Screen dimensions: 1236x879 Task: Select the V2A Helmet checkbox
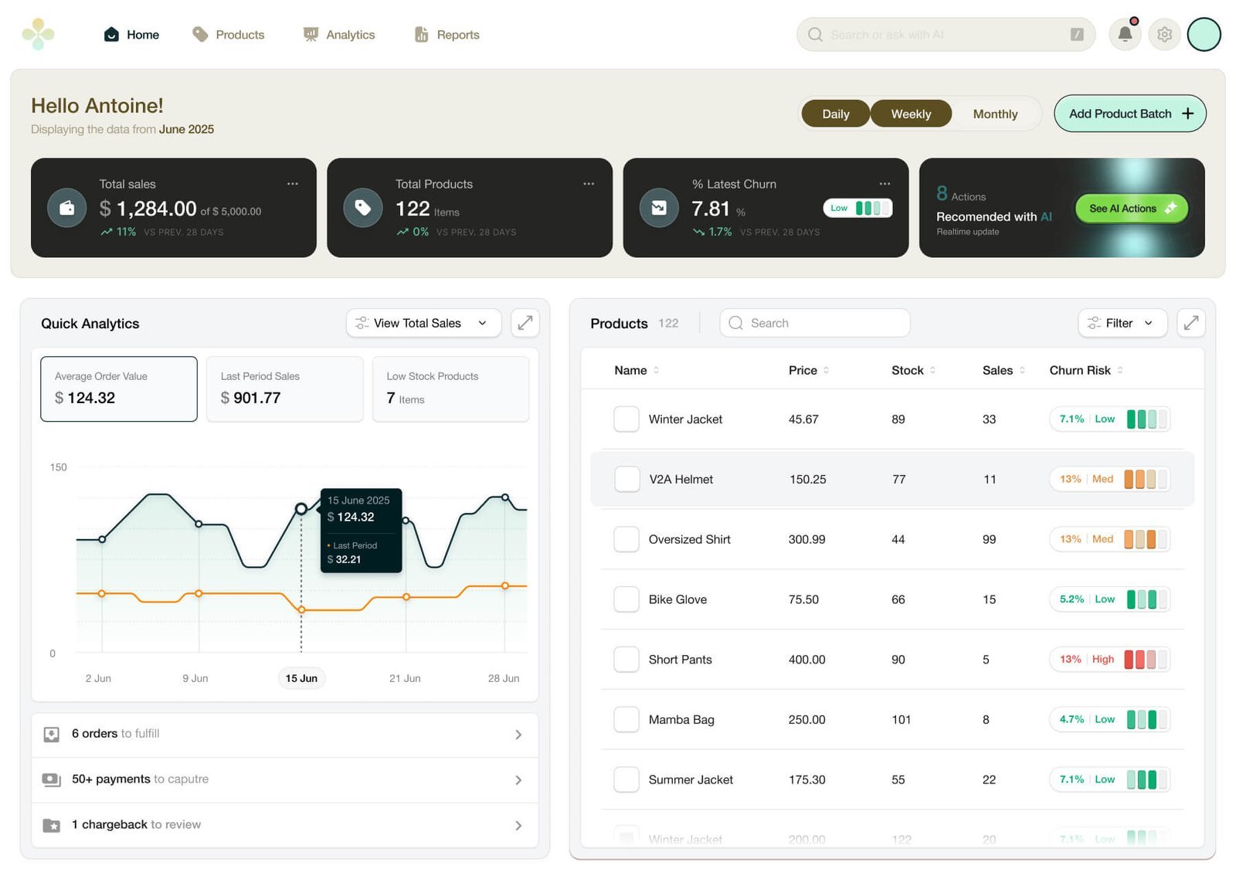626,479
